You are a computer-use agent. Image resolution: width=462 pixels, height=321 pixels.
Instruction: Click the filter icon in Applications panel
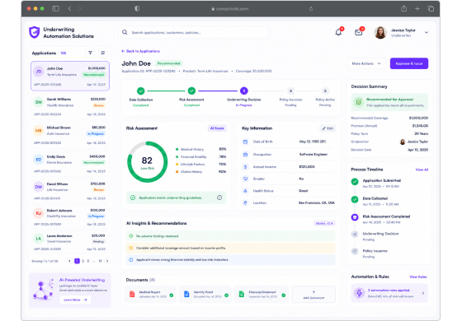(91, 53)
